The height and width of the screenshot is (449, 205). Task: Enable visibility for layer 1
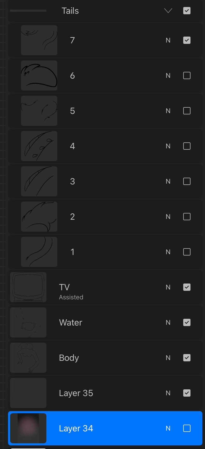pyautogui.click(x=187, y=252)
